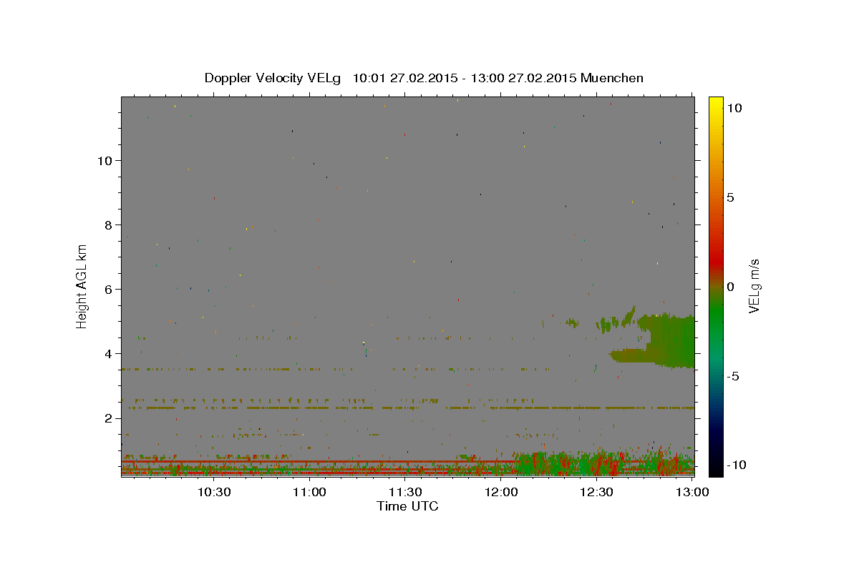Click the 'Height AGL km' axis title

[x=82, y=286]
